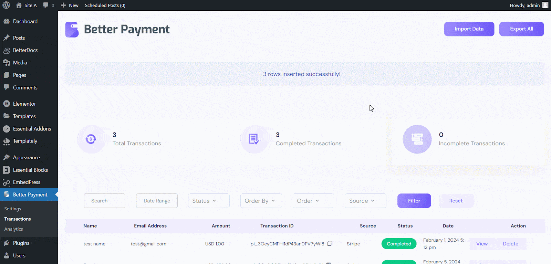Screen dimensions: 551x264
Task: Click the Posts pin icon in sidebar
Action: (7, 38)
